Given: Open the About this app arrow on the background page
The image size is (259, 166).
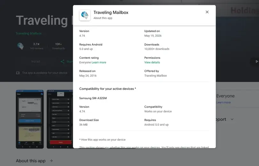Looking at the screenshot, I should pyautogui.click(x=51, y=161).
